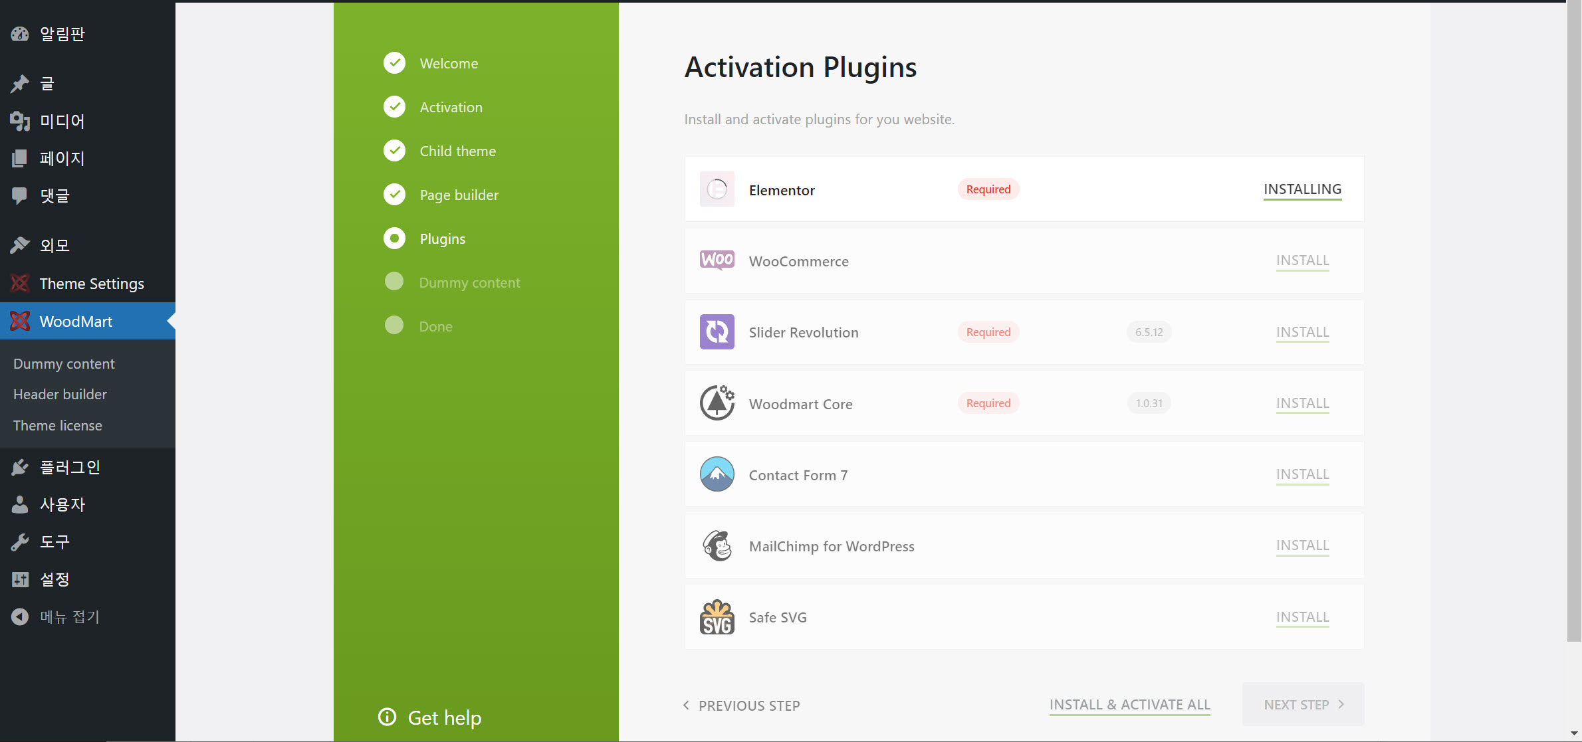Click the Contact Form 7 mountain icon
This screenshot has height=742, width=1582.
pos(717,474)
